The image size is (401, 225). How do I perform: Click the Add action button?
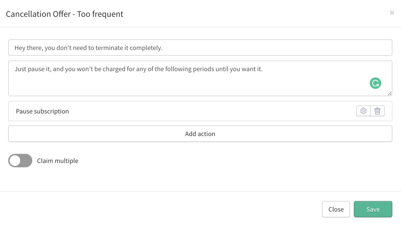(200, 134)
